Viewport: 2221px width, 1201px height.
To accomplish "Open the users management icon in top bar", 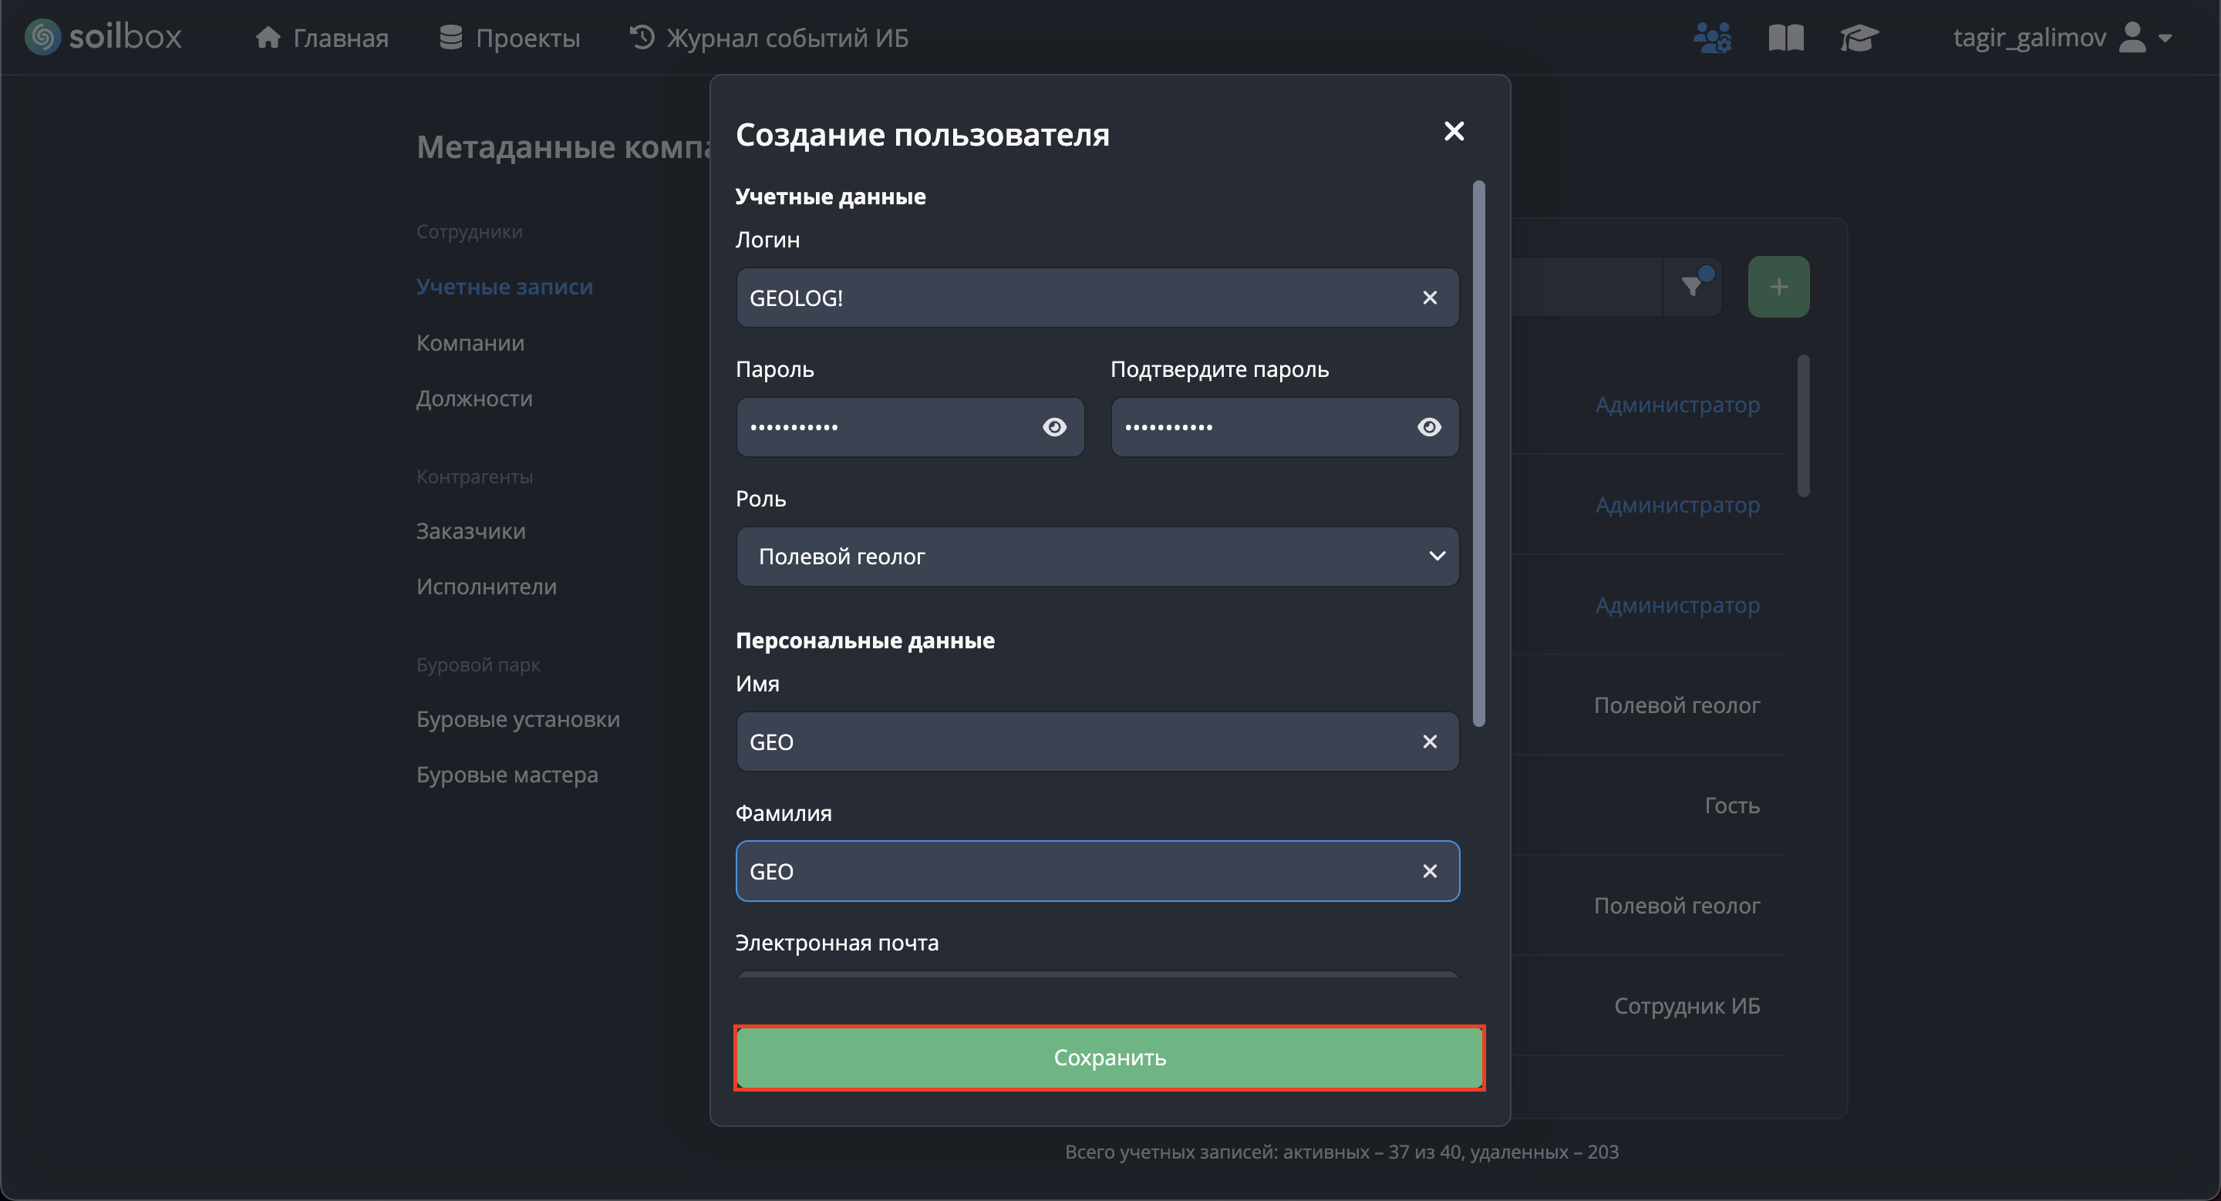I will (x=1711, y=38).
